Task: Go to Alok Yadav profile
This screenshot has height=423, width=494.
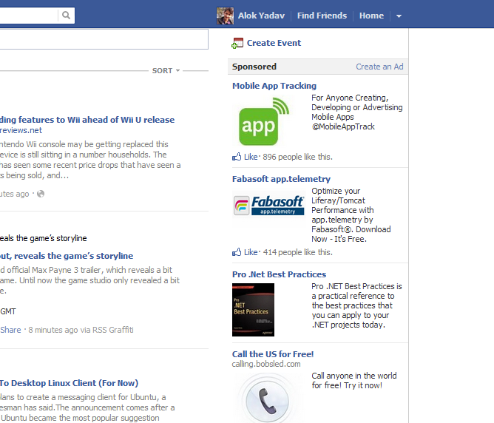Action: 261,16
